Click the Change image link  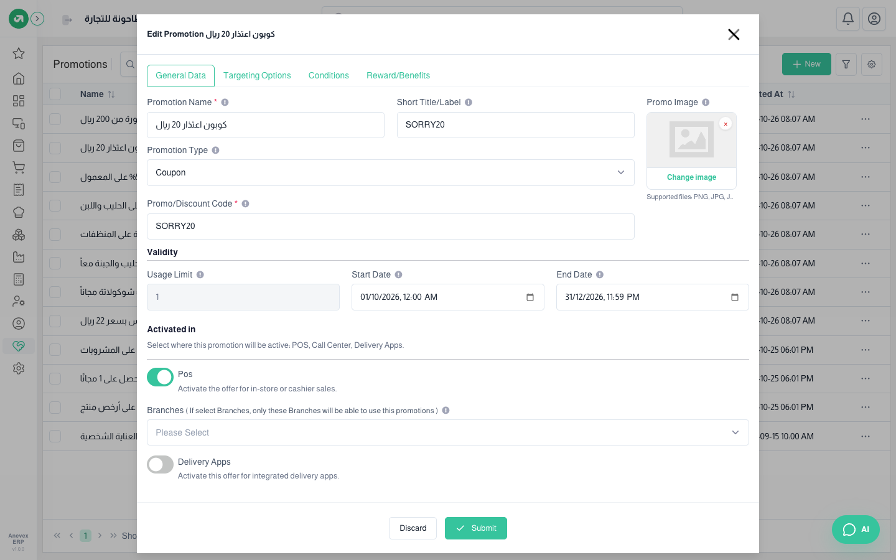[691, 177]
